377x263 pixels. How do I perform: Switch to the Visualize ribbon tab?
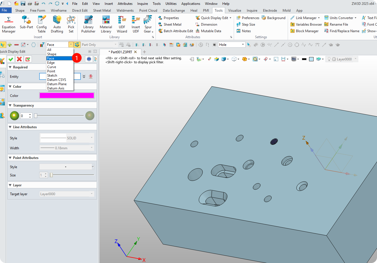235,10
